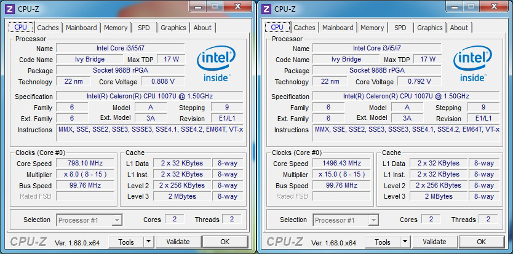Image resolution: width=513 pixels, height=254 pixels.
Task: Click the Ver. 1.68.0.x64 text in left window
Action: tap(77, 243)
